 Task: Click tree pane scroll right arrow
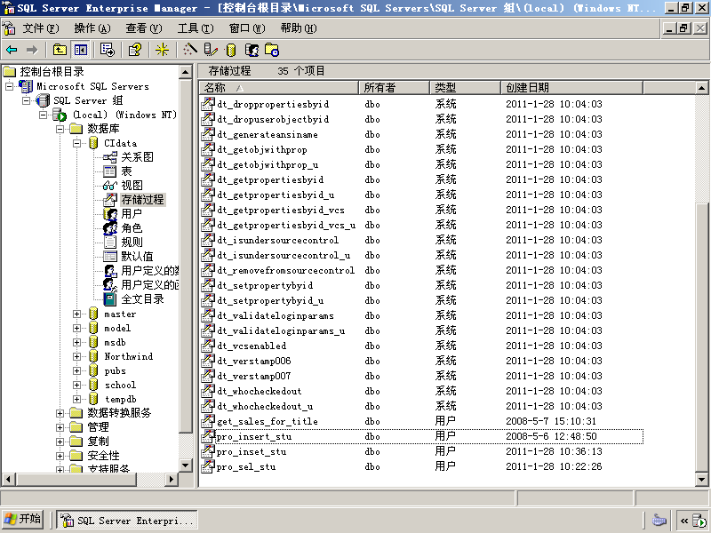171,479
